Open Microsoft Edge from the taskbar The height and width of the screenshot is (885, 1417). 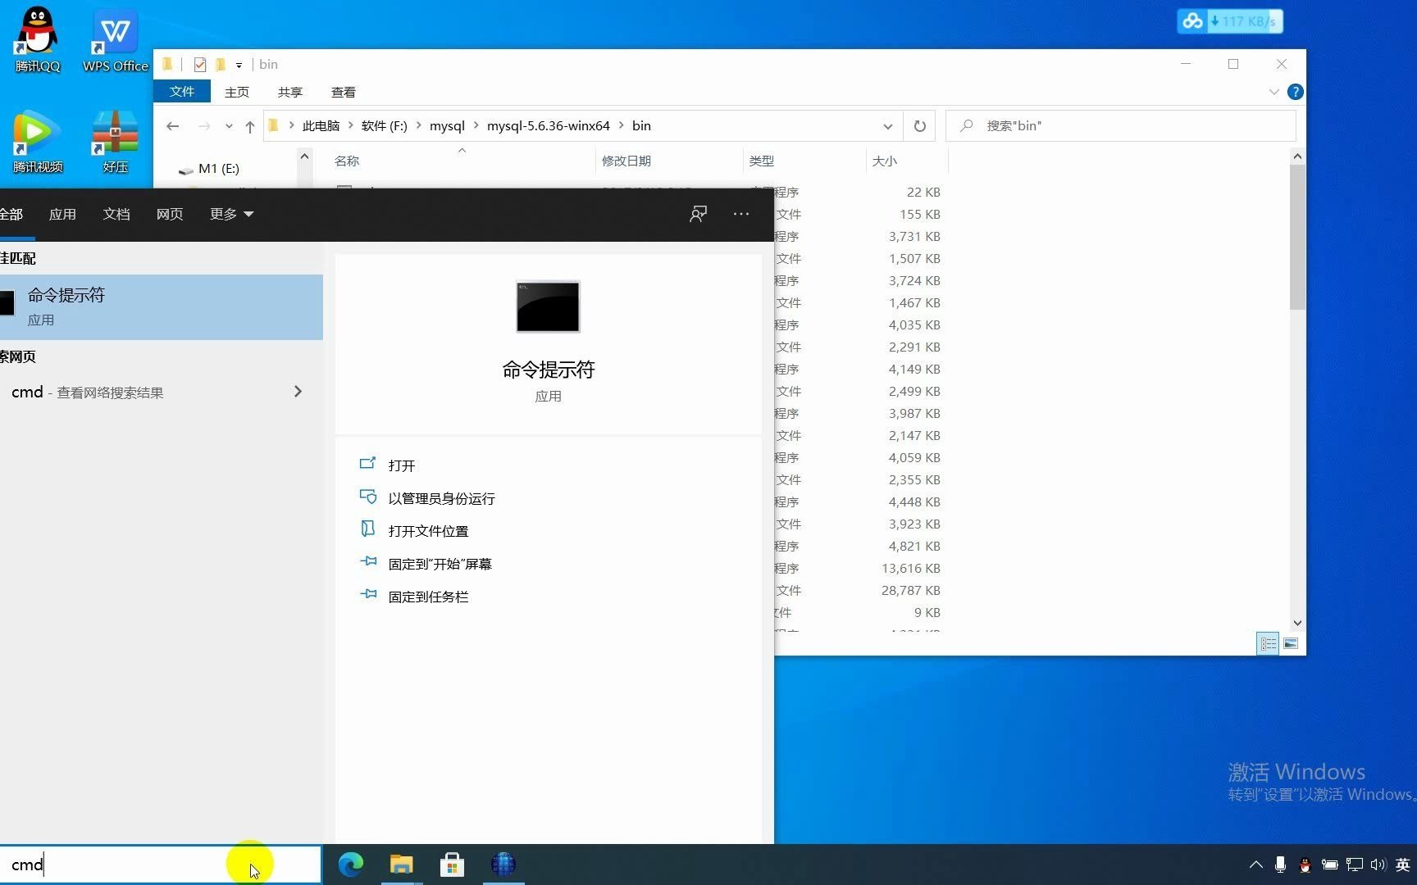tap(351, 864)
